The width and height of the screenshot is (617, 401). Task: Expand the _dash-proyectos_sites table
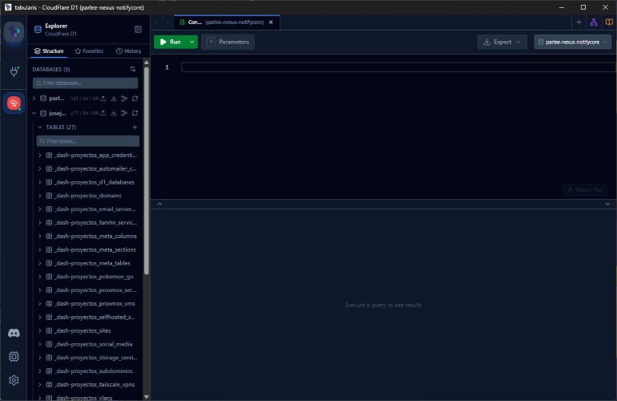pyautogui.click(x=40, y=330)
